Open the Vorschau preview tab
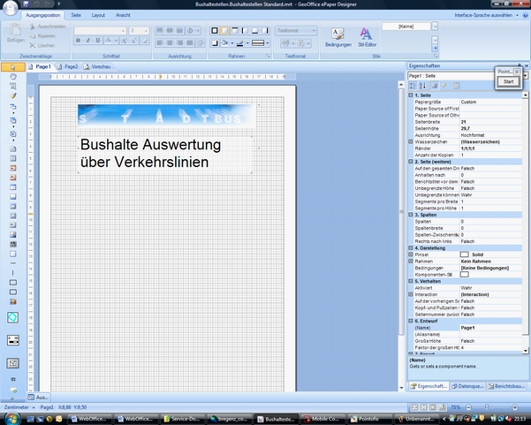The width and height of the screenshot is (531, 425). (97, 67)
